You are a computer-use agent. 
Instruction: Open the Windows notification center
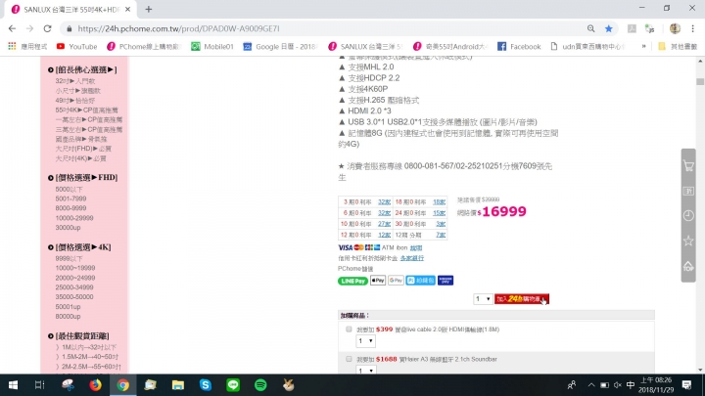[x=686, y=385]
